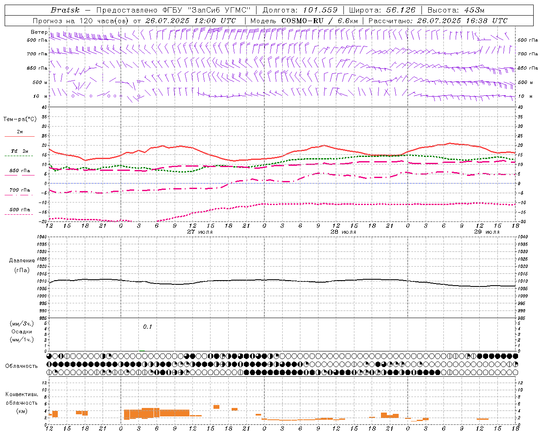
Task: Click the 0.1 precipitation value
Action: pyautogui.click(x=147, y=327)
